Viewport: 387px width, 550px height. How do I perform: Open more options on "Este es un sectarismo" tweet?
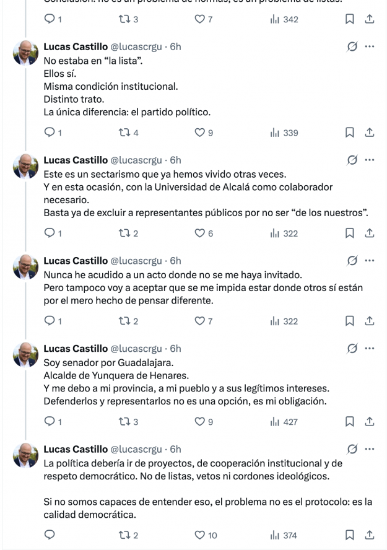(x=370, y=160)
